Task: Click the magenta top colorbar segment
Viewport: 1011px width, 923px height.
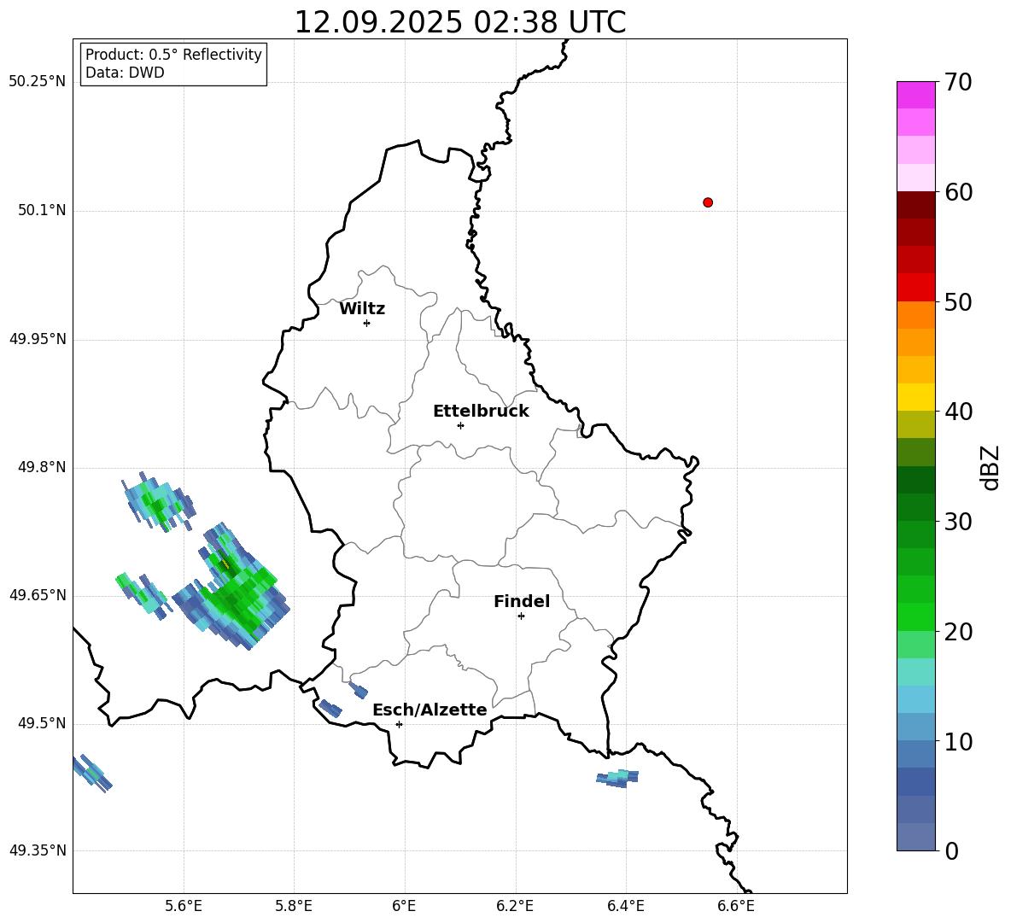Action: click(915, 95)
